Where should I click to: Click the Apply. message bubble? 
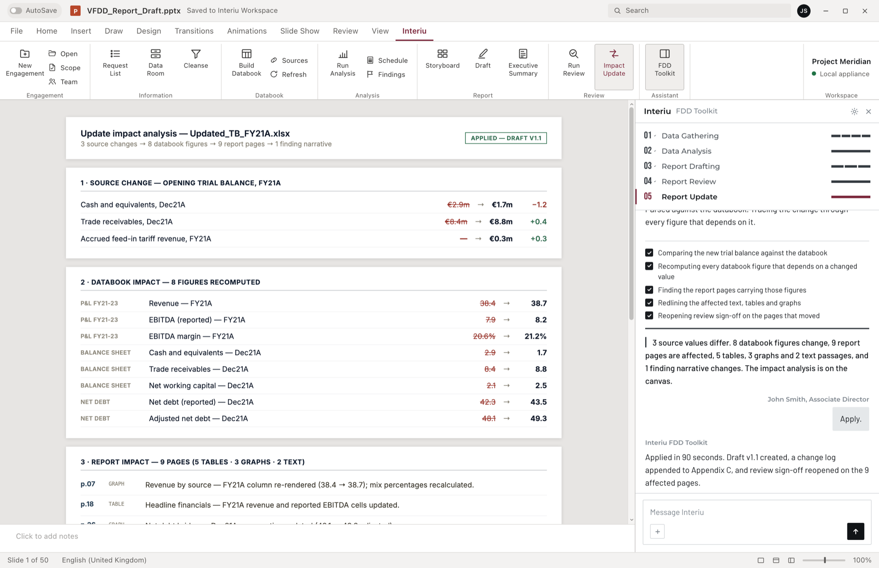[850, 419]
